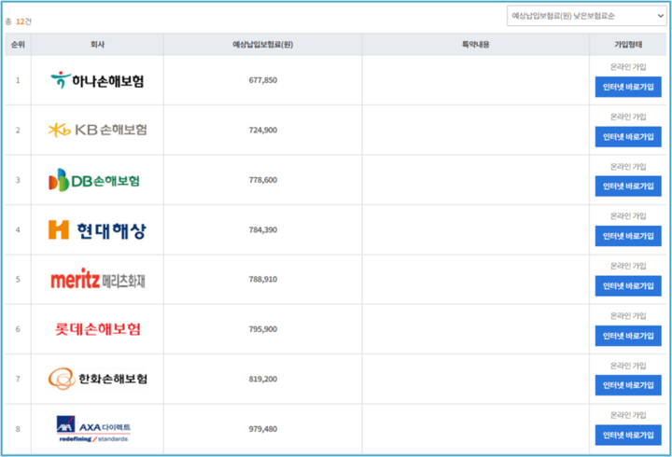Image resolution: width=672 pixels, height=457 pixels.
Task: Click 온라인 가입 label in DB손해보험 row
Action: (628, 167)
